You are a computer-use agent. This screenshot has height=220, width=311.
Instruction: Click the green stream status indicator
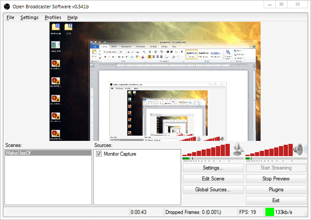269,212
